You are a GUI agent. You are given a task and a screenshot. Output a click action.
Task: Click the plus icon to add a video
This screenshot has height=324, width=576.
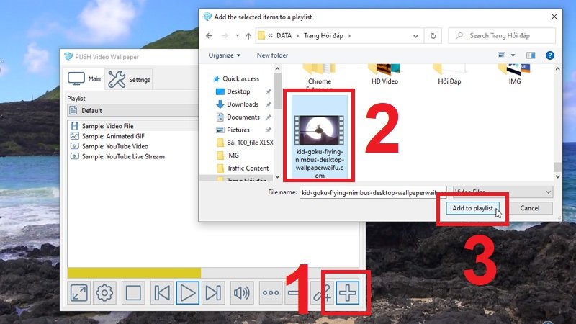[x=348, y=292]
